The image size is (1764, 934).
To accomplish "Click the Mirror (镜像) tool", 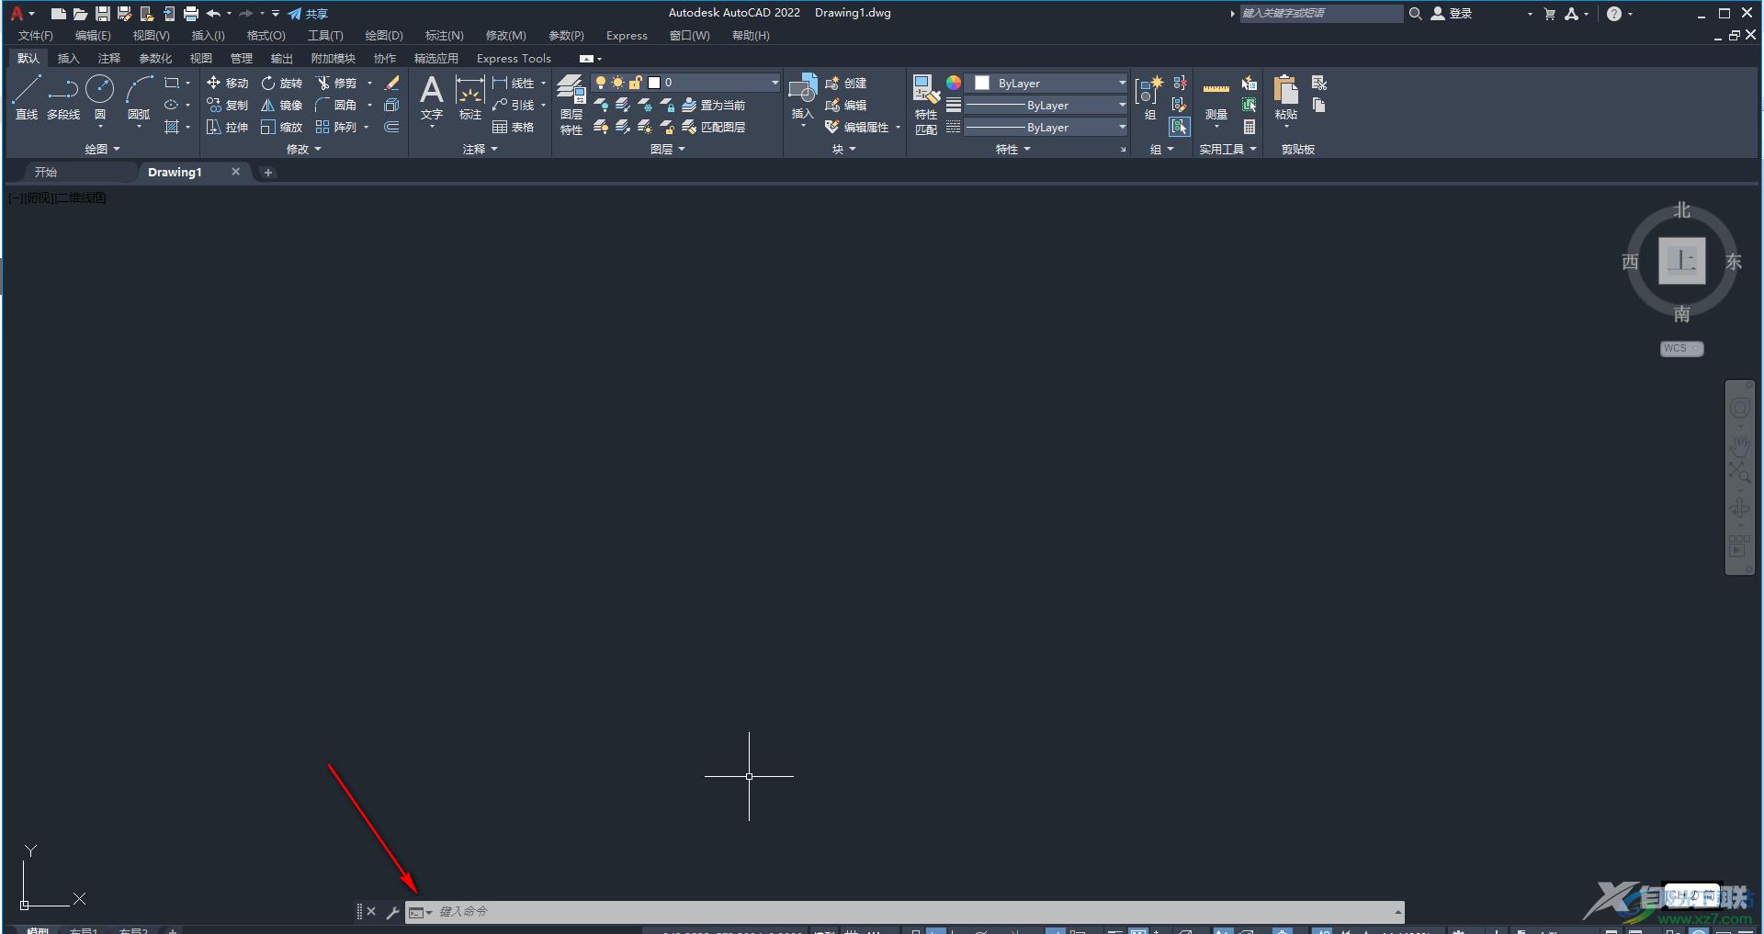I will click(281, 105).
